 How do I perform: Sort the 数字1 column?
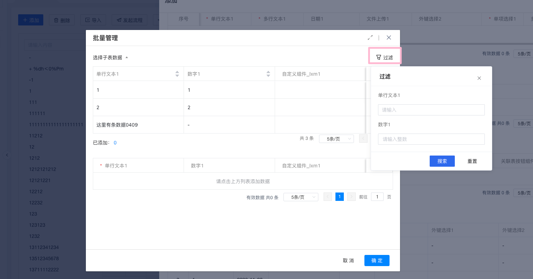[x=268, y=74]
